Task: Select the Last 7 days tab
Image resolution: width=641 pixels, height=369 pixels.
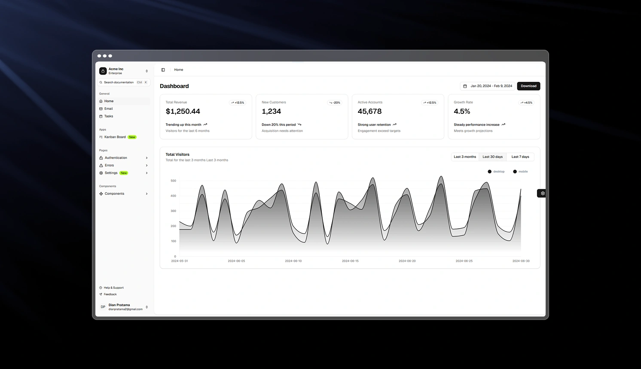Action: click(520, 157)
